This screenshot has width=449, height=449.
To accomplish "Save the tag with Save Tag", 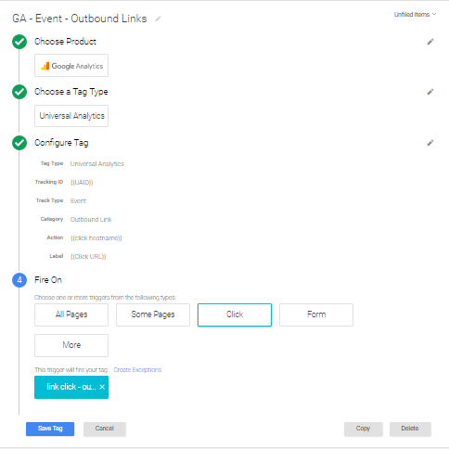I will click(50, 429).
